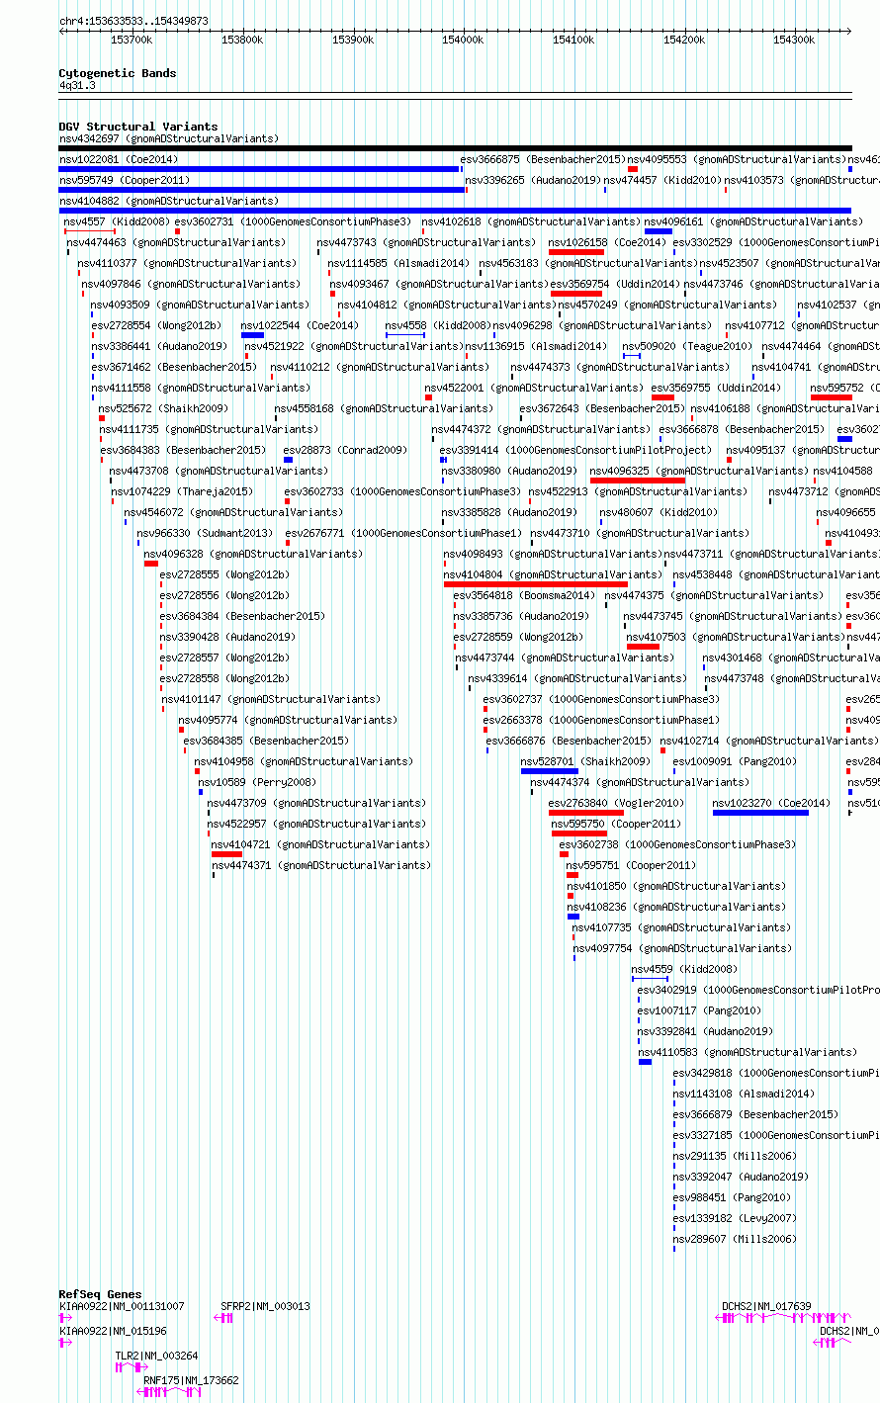This screenshot has width=880, height=1403.
Task: Open esv1339182 (Levy2007) variant
Action: [x=735, y=1218]
